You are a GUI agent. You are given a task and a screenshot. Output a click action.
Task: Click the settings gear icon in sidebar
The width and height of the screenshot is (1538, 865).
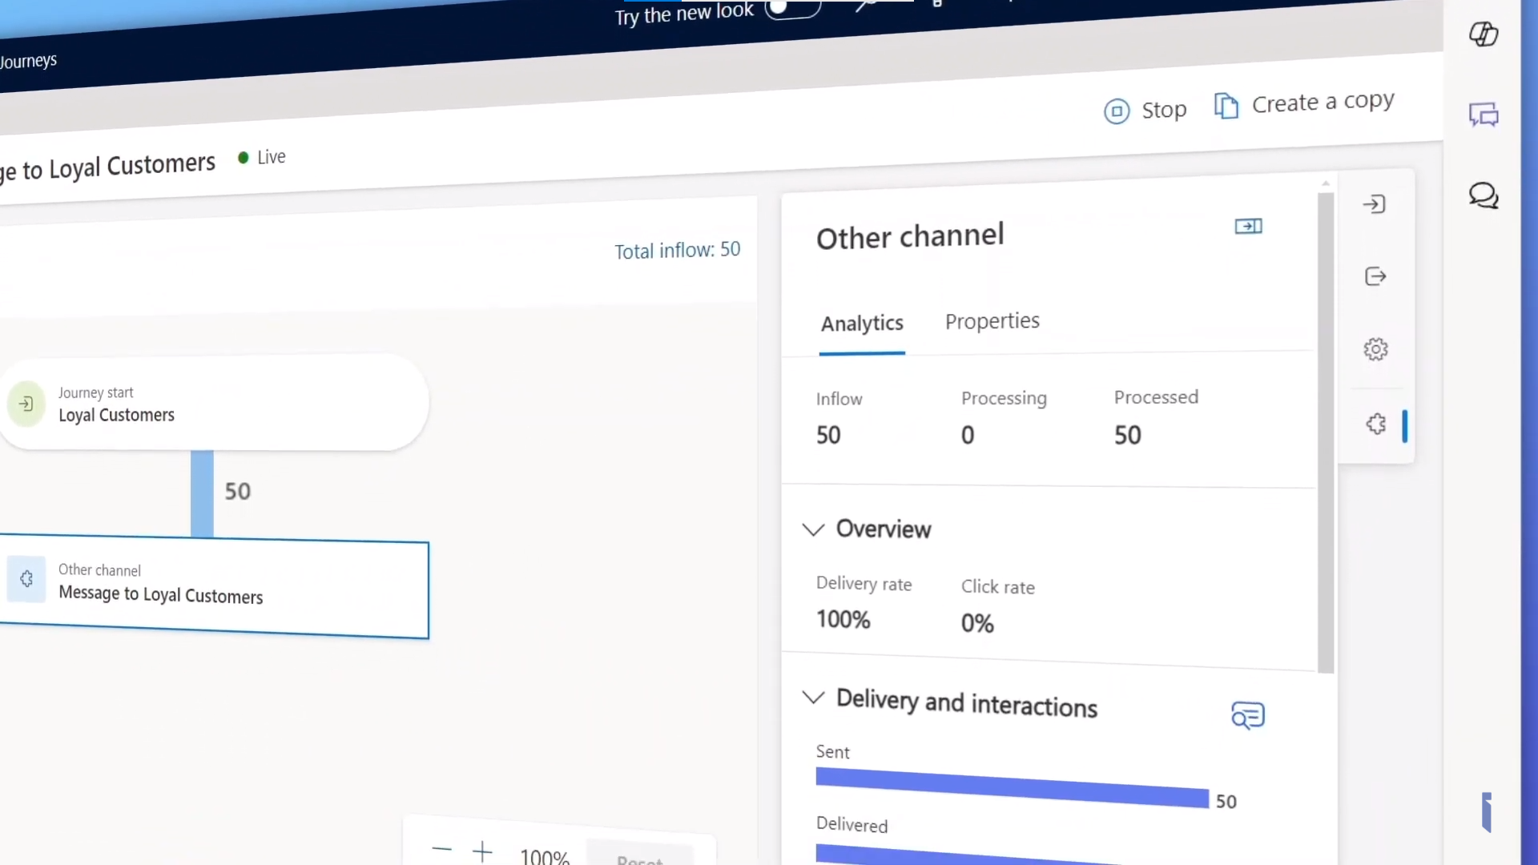point(1375,348)
